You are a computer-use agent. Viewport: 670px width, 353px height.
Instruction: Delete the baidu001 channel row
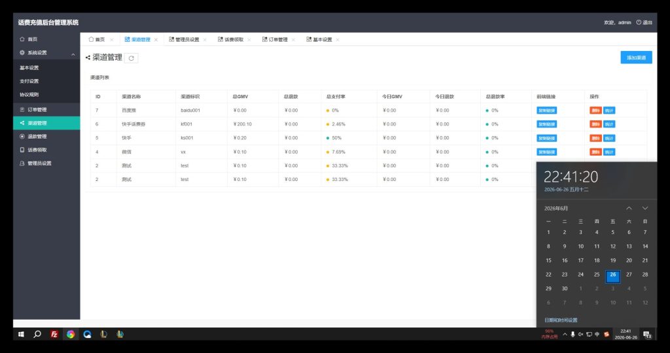point(595,110)
